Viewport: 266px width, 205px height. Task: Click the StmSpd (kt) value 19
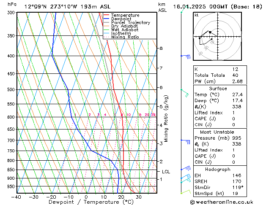click(x=235, y=194)
